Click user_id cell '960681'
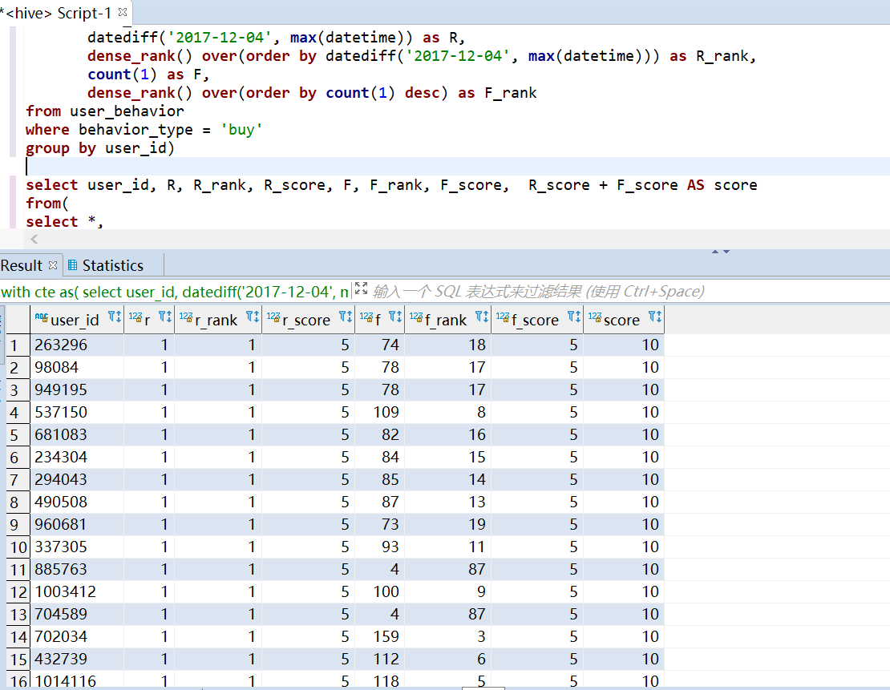The height and width of the screenshot is (690, 890). (x=77, y=524)
